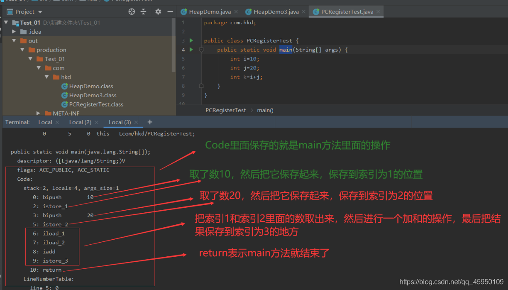Click the locate/scroll-from-source target icon
The image size is (508, 290).
coord(131,12)
